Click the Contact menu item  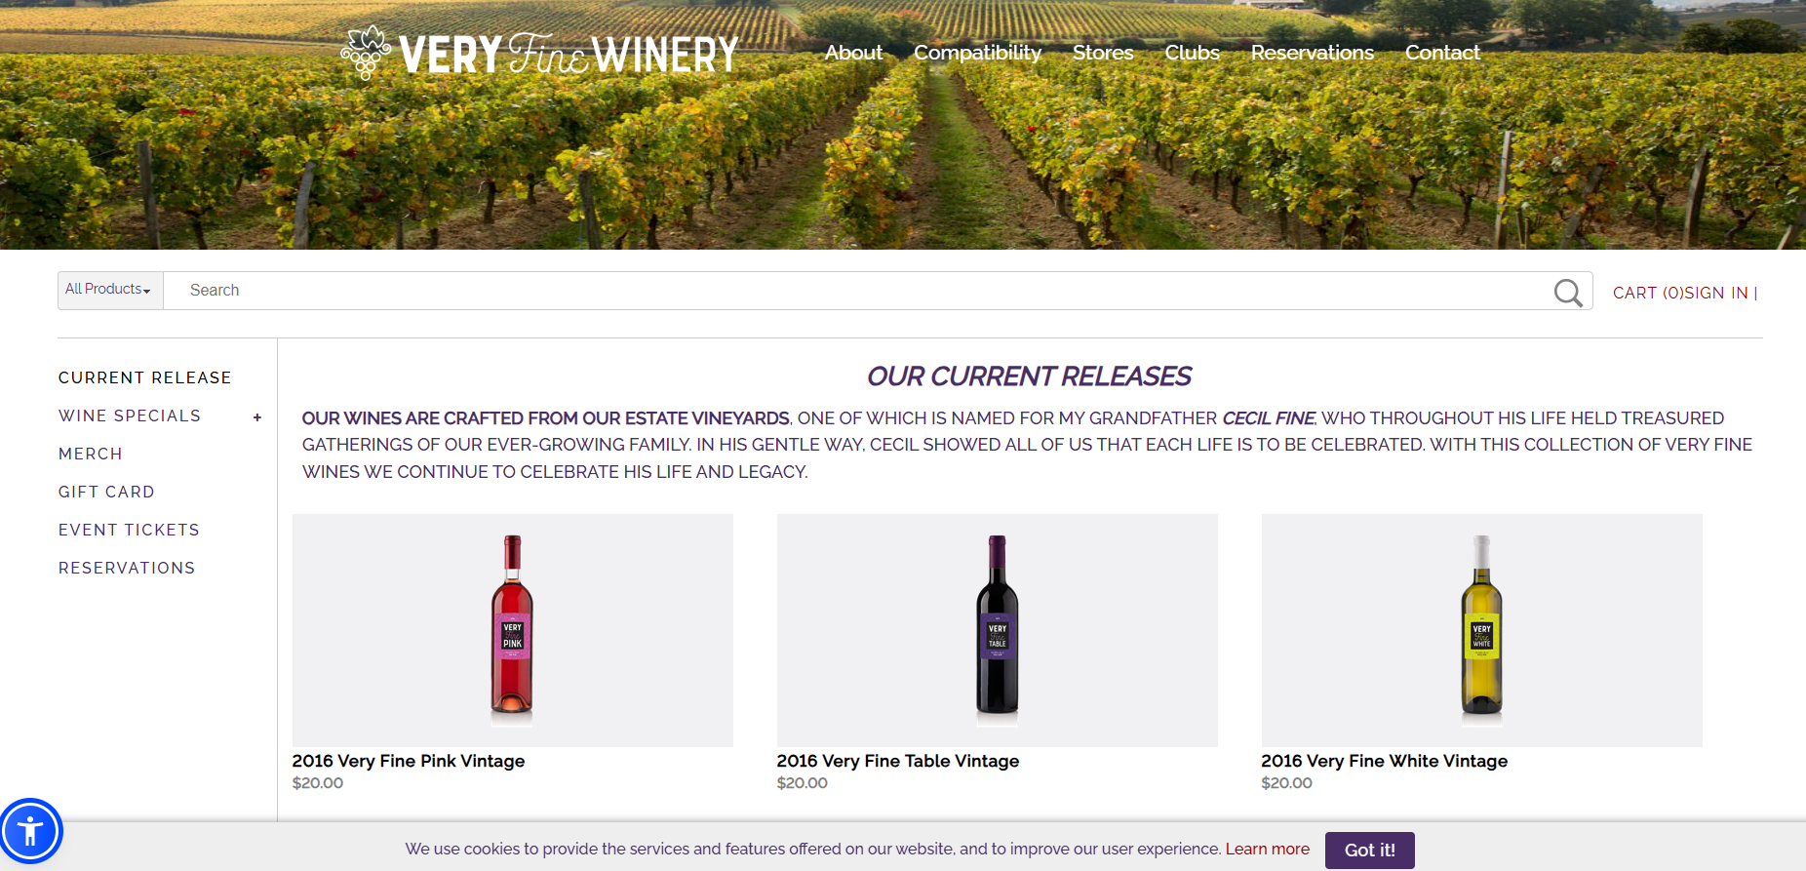coord(1442,53)
